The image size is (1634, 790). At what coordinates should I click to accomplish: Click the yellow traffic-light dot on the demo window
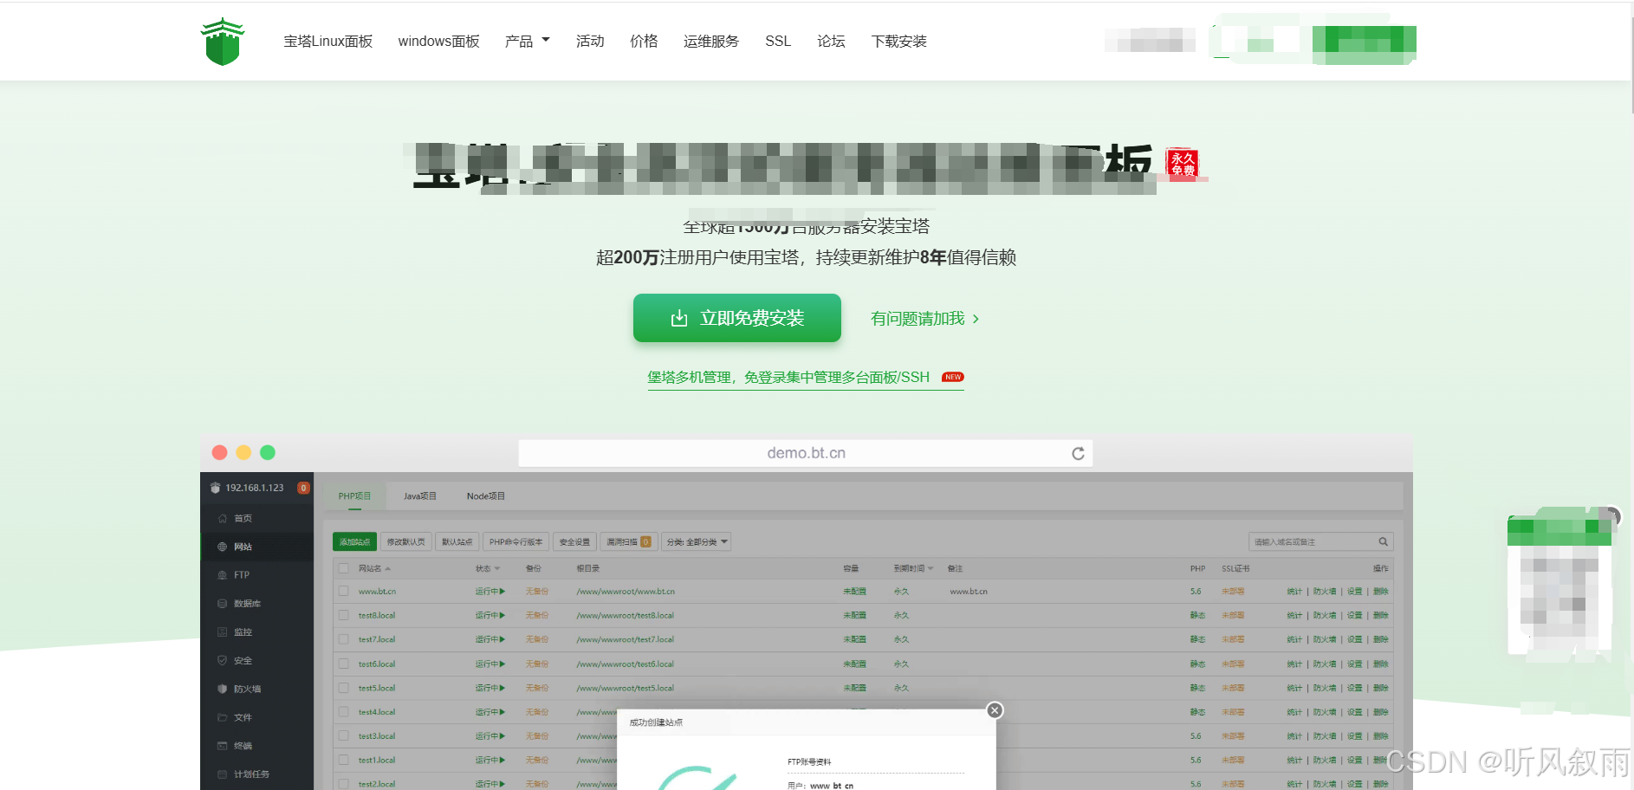pyautogui.click(x=243, y=452)
